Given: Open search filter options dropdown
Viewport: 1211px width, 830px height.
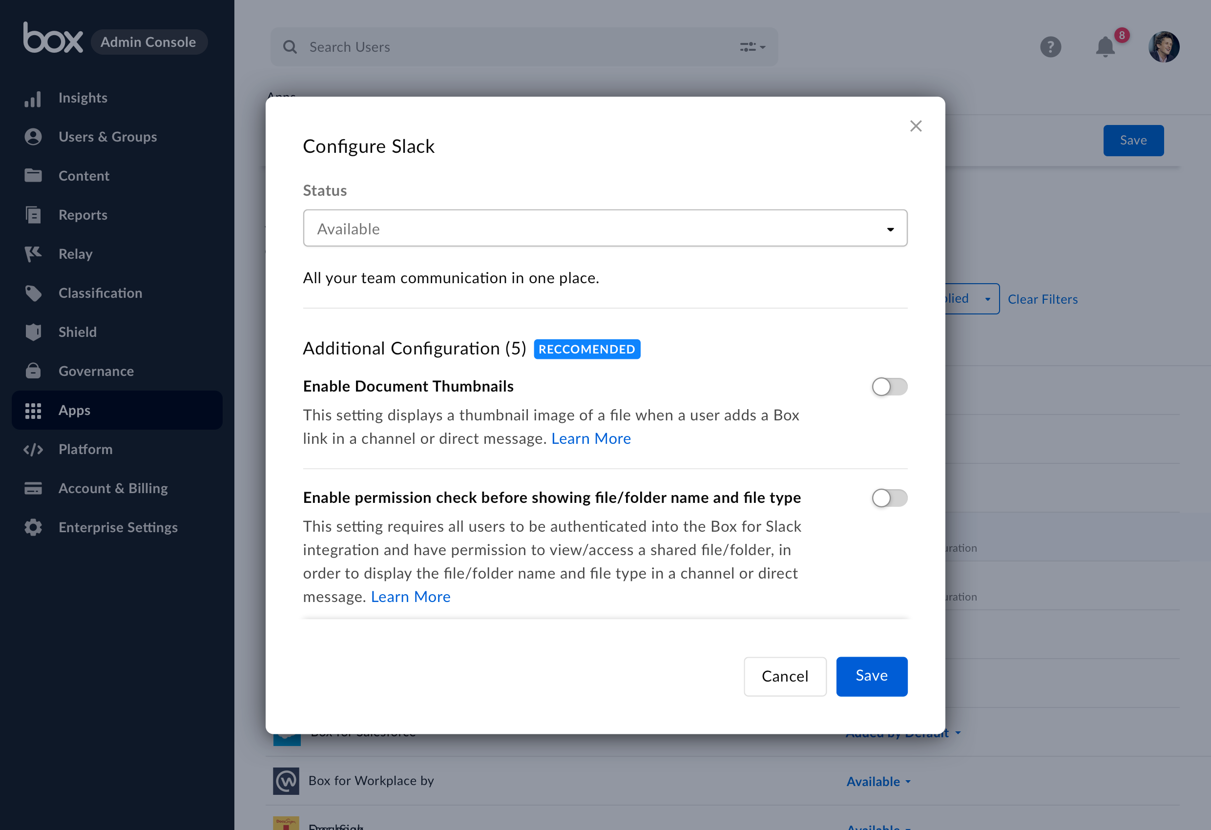Looking at the screenshot, I should coord(752,47).
